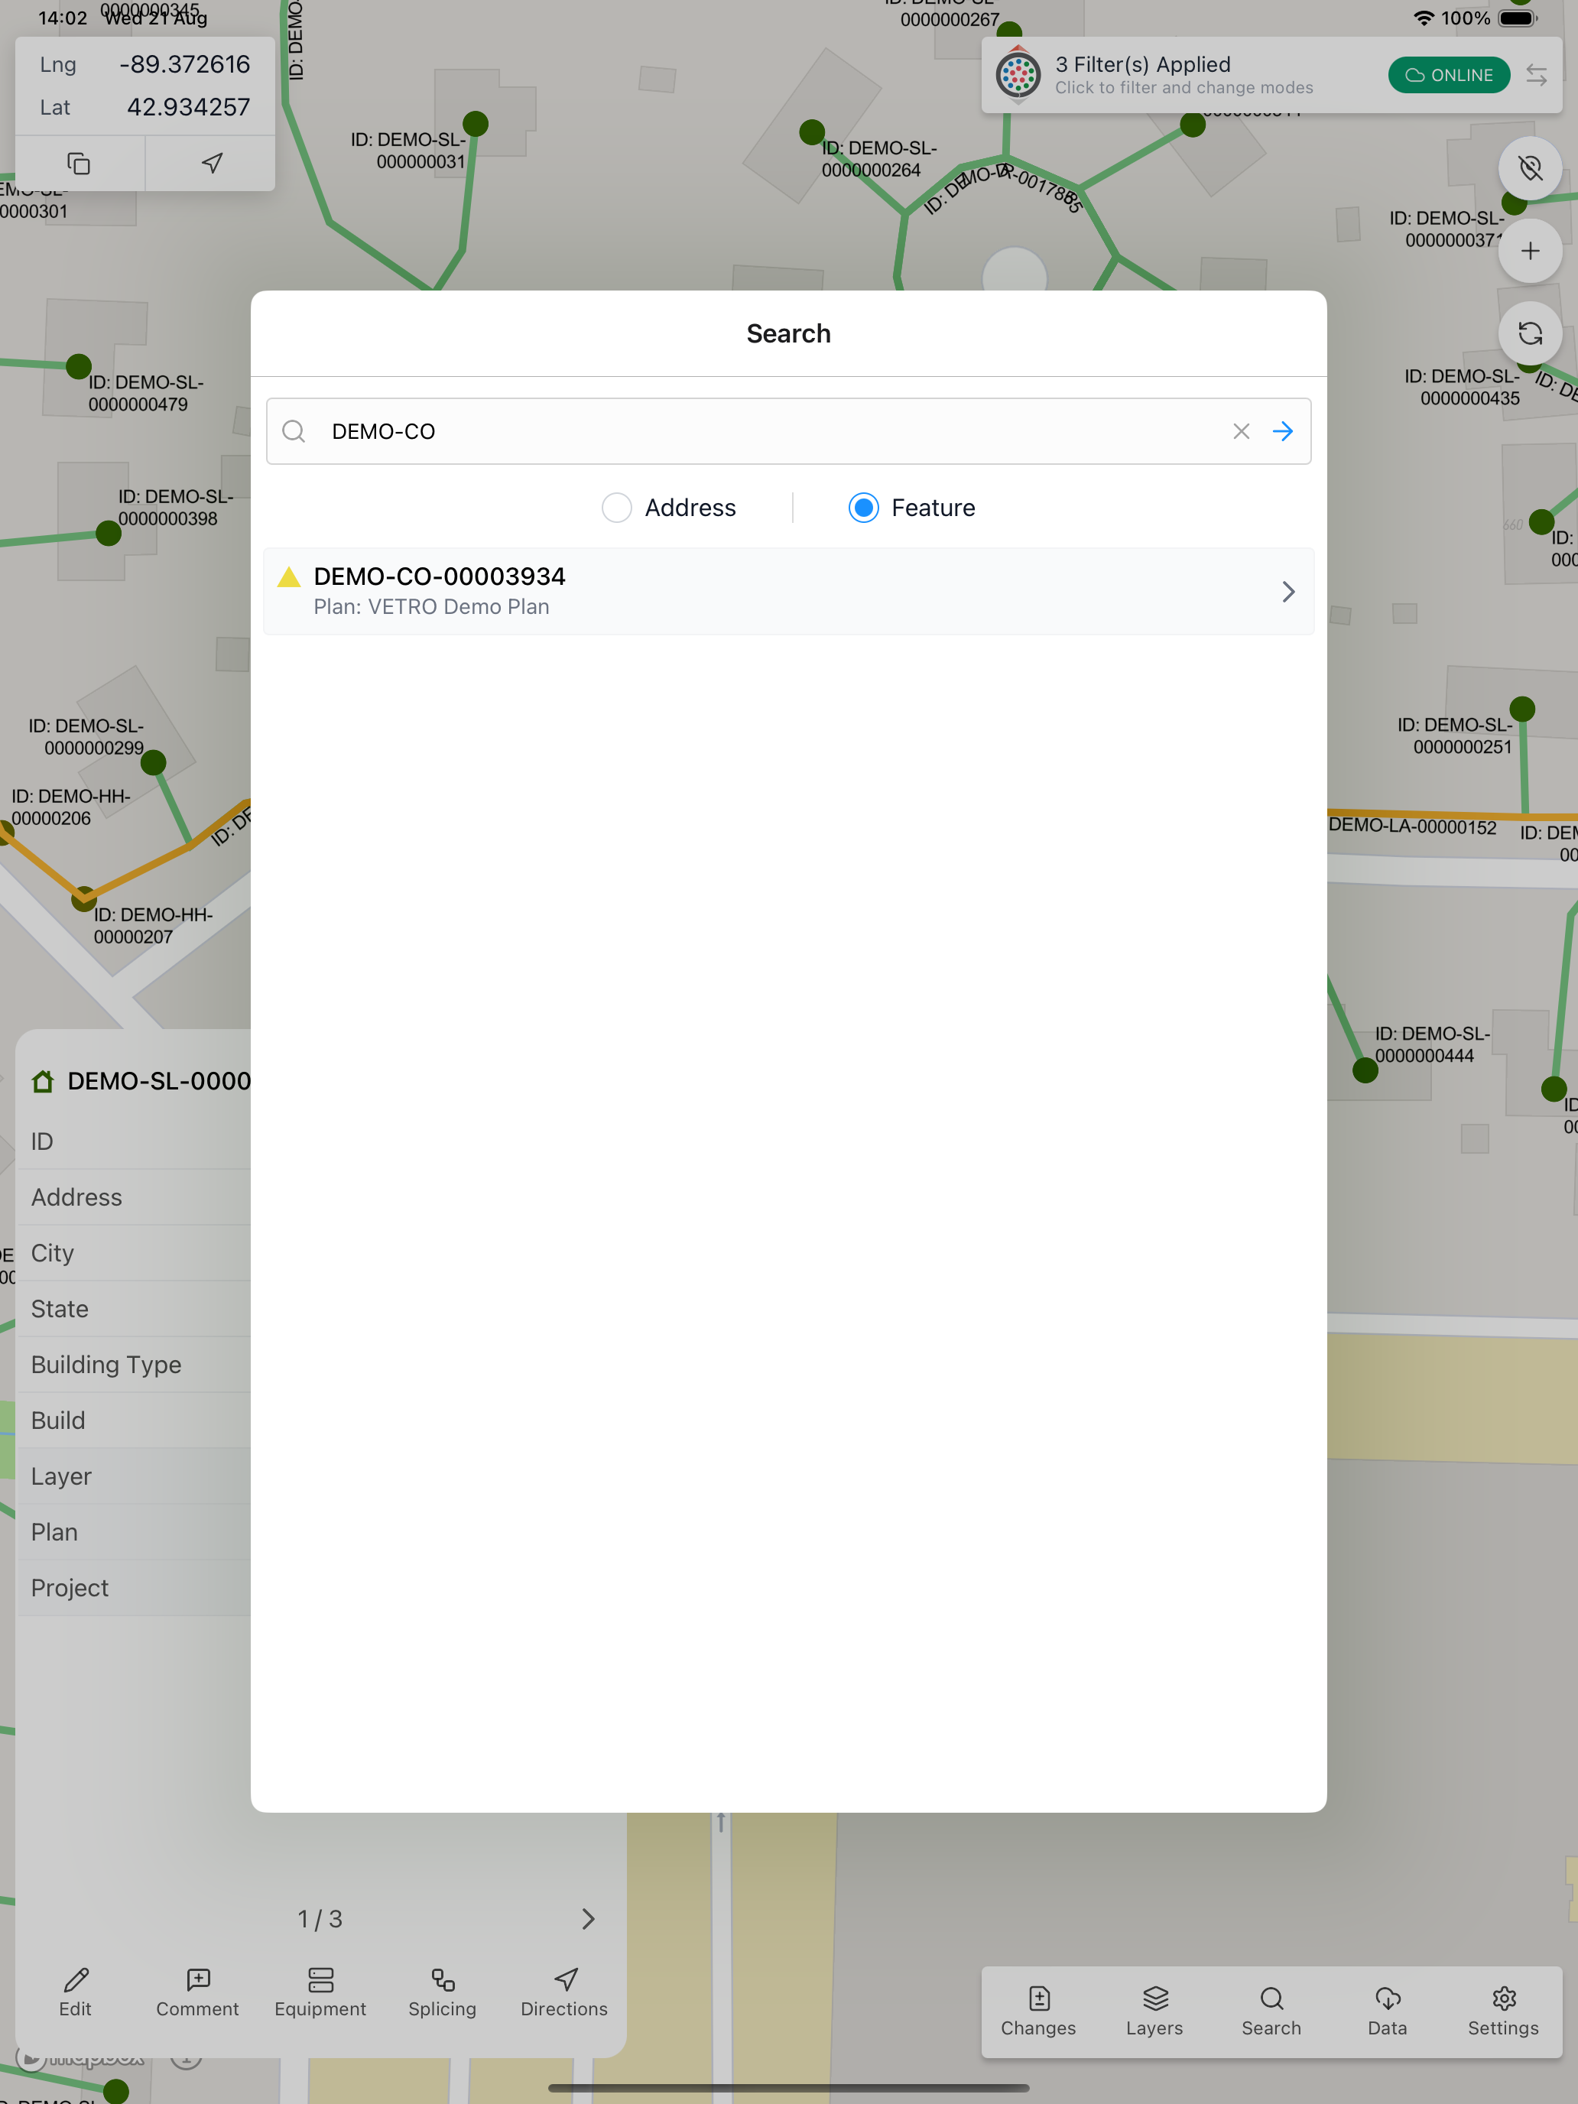Tap map point DEMO-SL-0000000398

pyautogui.click(x=109, y=534)
